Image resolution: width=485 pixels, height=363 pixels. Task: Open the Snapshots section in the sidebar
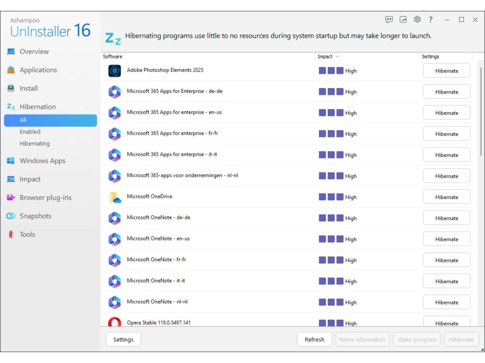pos(35,216)
